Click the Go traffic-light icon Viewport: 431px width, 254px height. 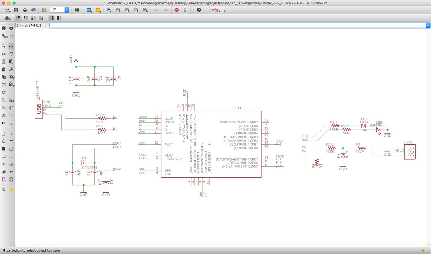[x=185, y=10]
